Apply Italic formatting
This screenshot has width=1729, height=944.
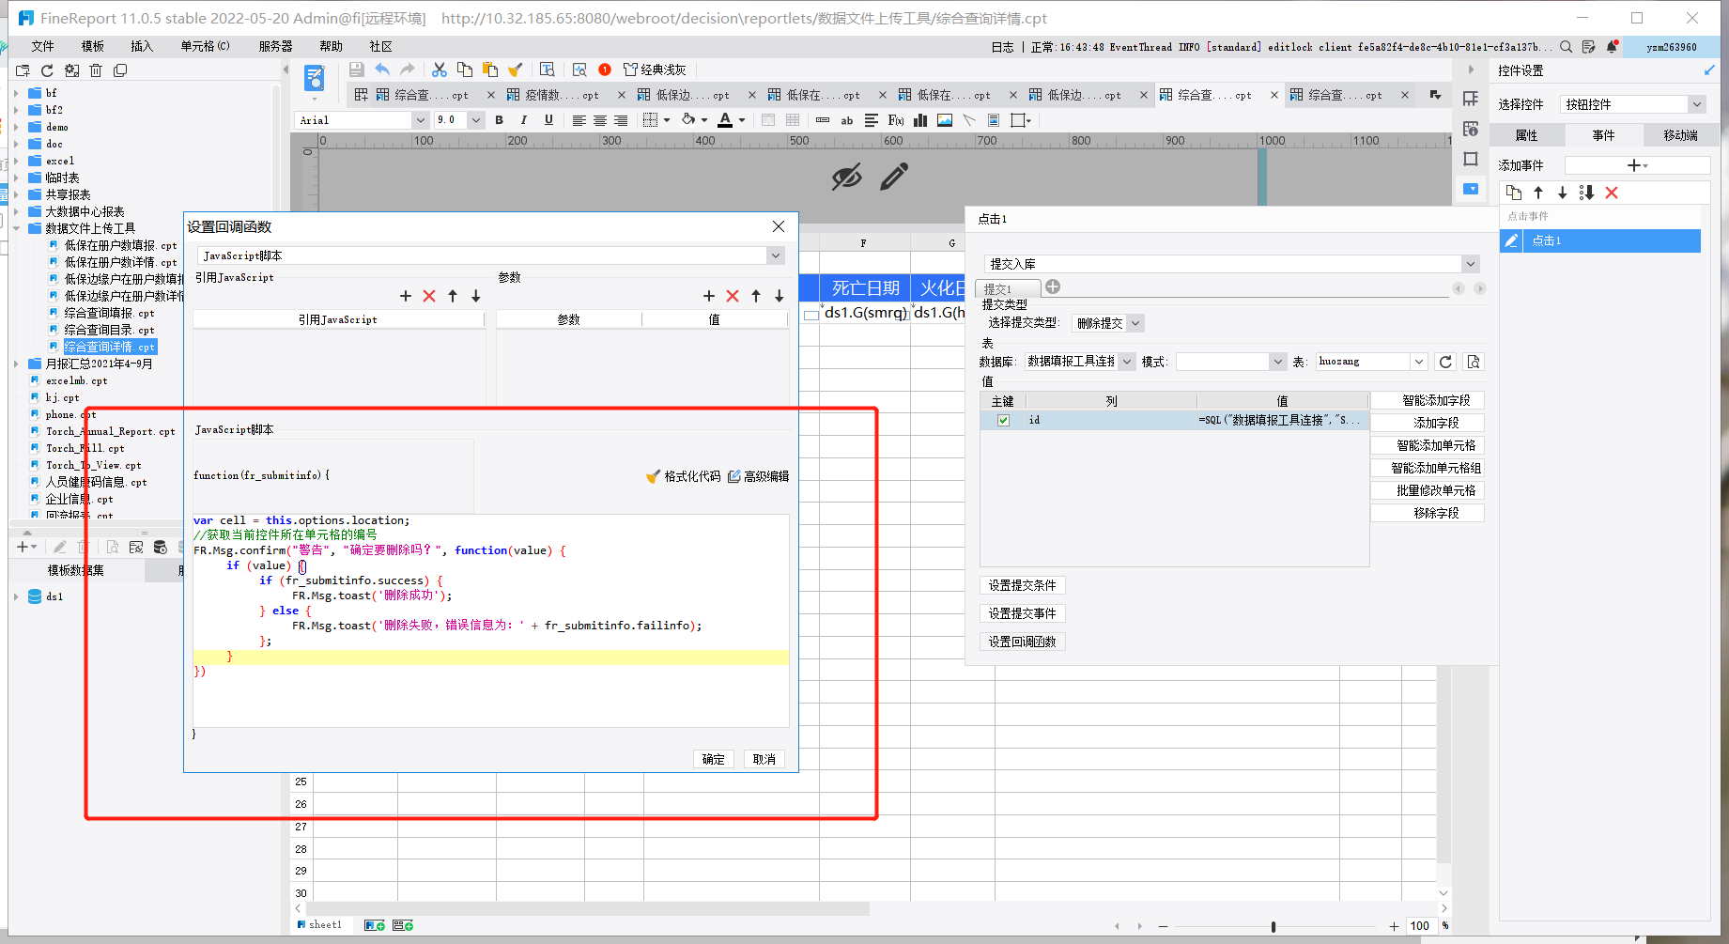coord(523,120)
